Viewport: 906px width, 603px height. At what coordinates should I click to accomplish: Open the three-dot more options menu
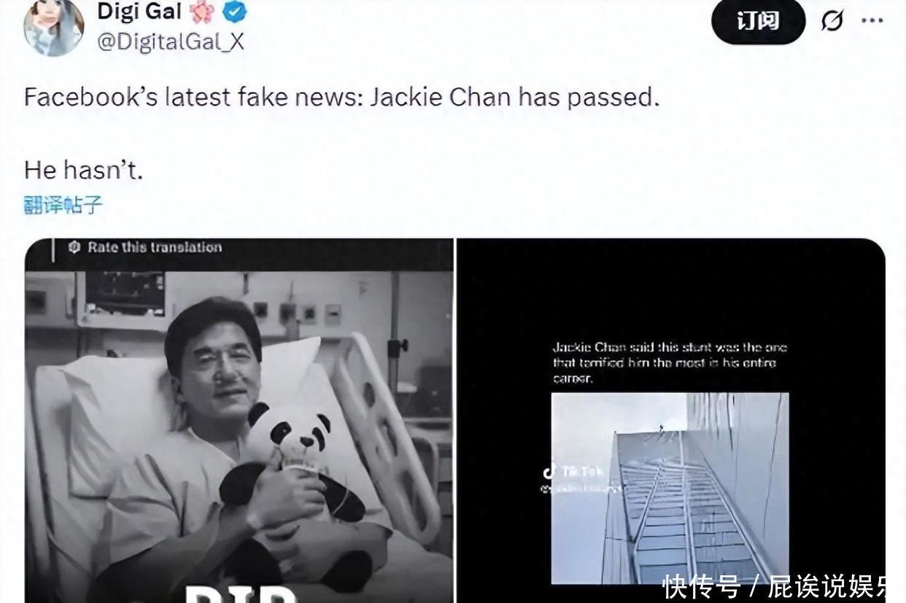pos(872,20)
